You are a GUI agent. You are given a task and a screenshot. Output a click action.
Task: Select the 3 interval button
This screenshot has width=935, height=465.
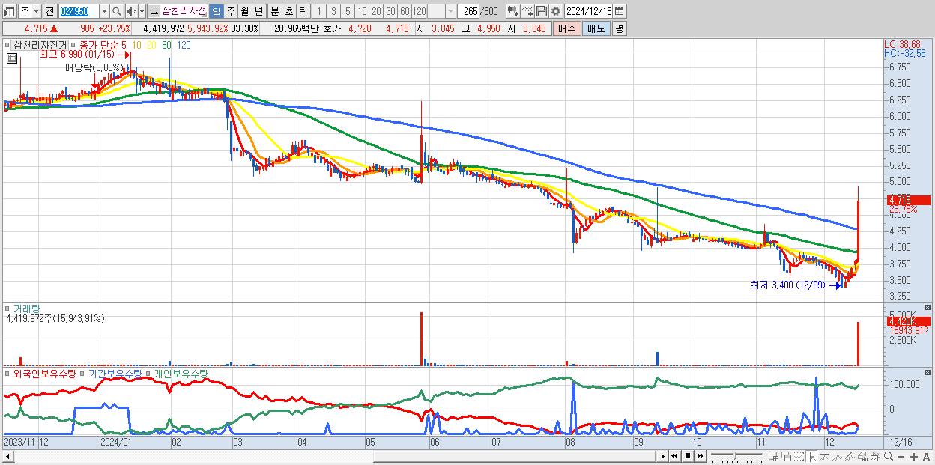(x=333, y=11)
